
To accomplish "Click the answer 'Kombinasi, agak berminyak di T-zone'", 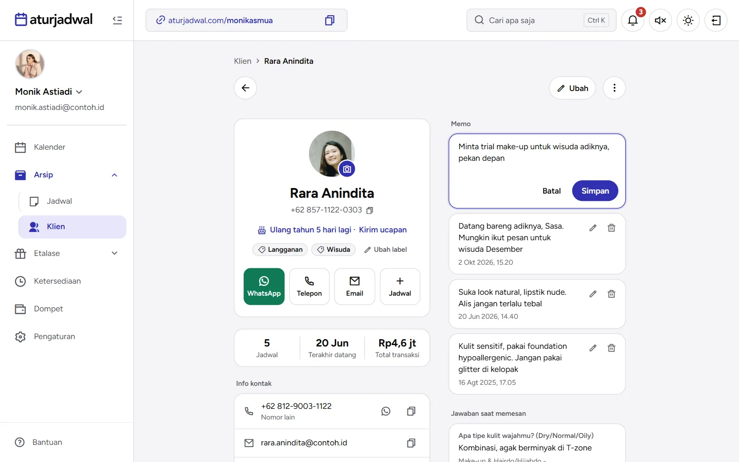I will (x=525, y=448).
